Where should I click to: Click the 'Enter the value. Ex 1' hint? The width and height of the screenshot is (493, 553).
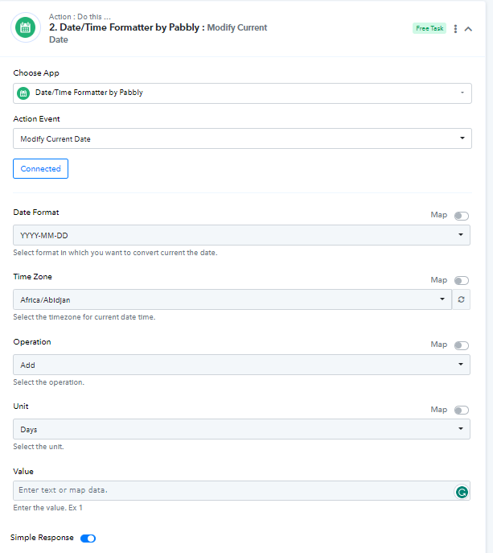click(x=48, y=508)
